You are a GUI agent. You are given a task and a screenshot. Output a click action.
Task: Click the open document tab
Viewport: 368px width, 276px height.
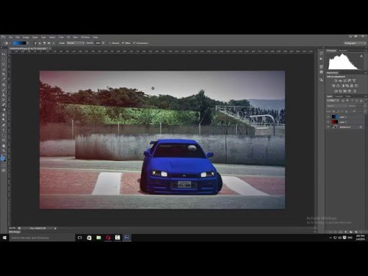[x=30, y=48]
